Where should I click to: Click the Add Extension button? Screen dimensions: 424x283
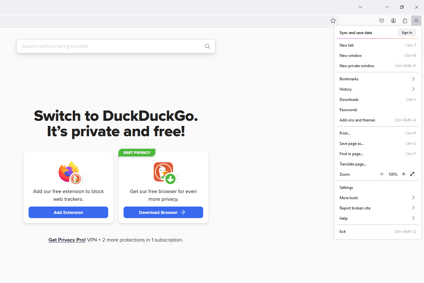pyautogui.click(x=68, y=212)
